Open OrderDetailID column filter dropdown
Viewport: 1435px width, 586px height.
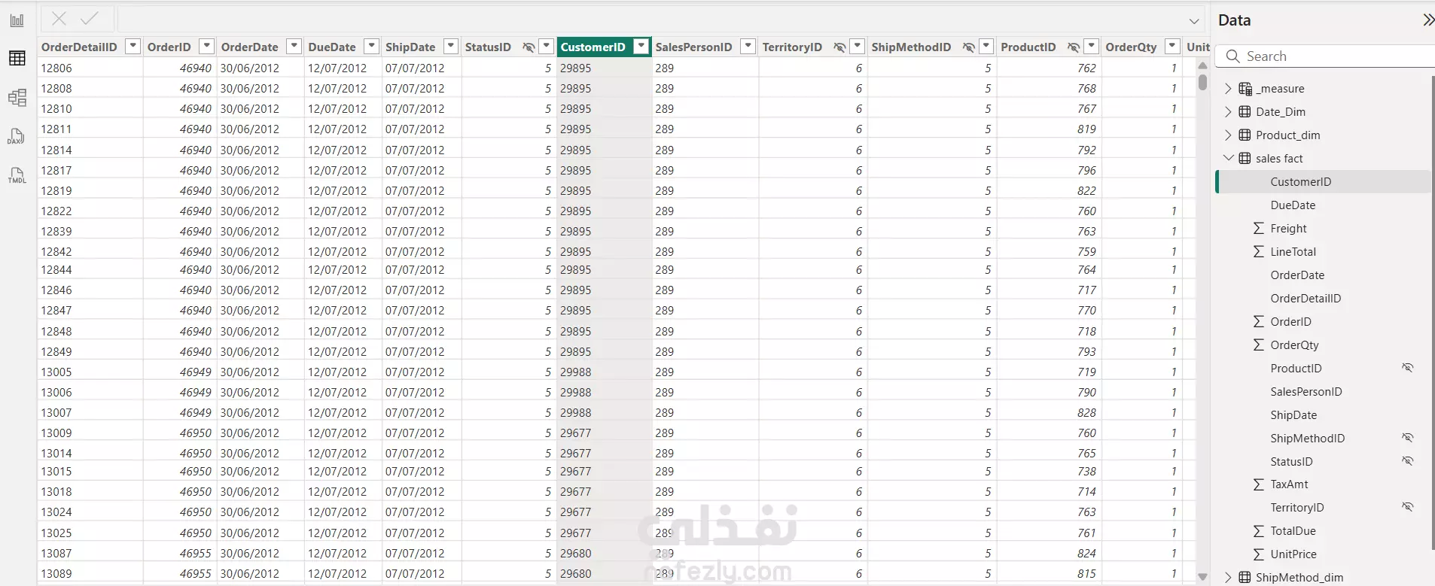click(x=133, y=47)
